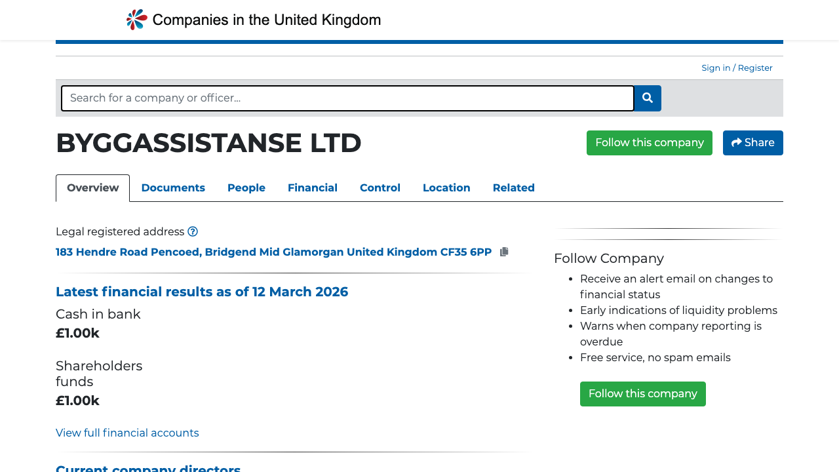Click the Hendre Road registered address link
The image size is (839, 472).
pos(273,252)
